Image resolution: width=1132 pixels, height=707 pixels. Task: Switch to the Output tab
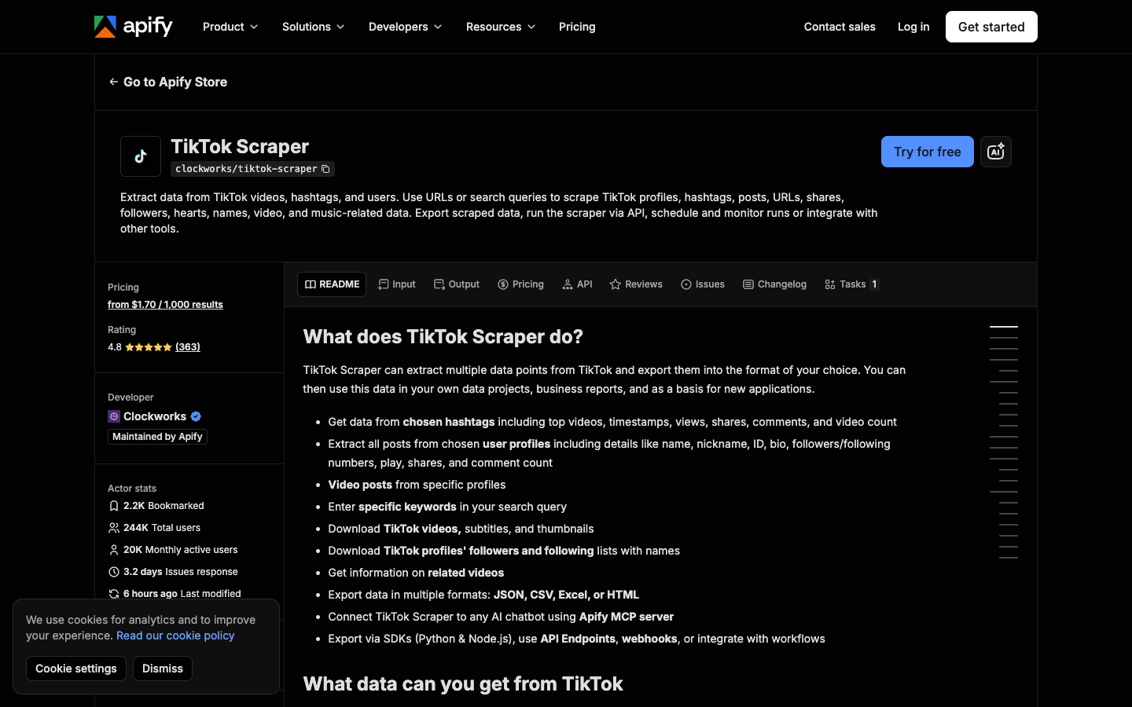(x=457, y=284)
